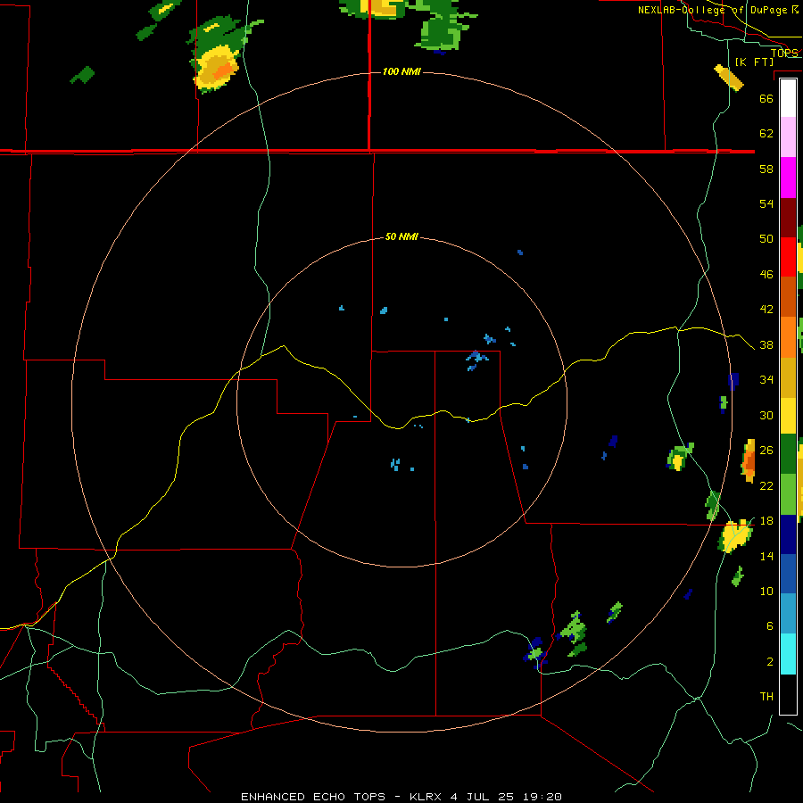
Task: Click the legend value 58
Action: [766, 169]
